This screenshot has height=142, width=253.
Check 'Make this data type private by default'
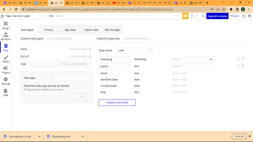(88, 86)
